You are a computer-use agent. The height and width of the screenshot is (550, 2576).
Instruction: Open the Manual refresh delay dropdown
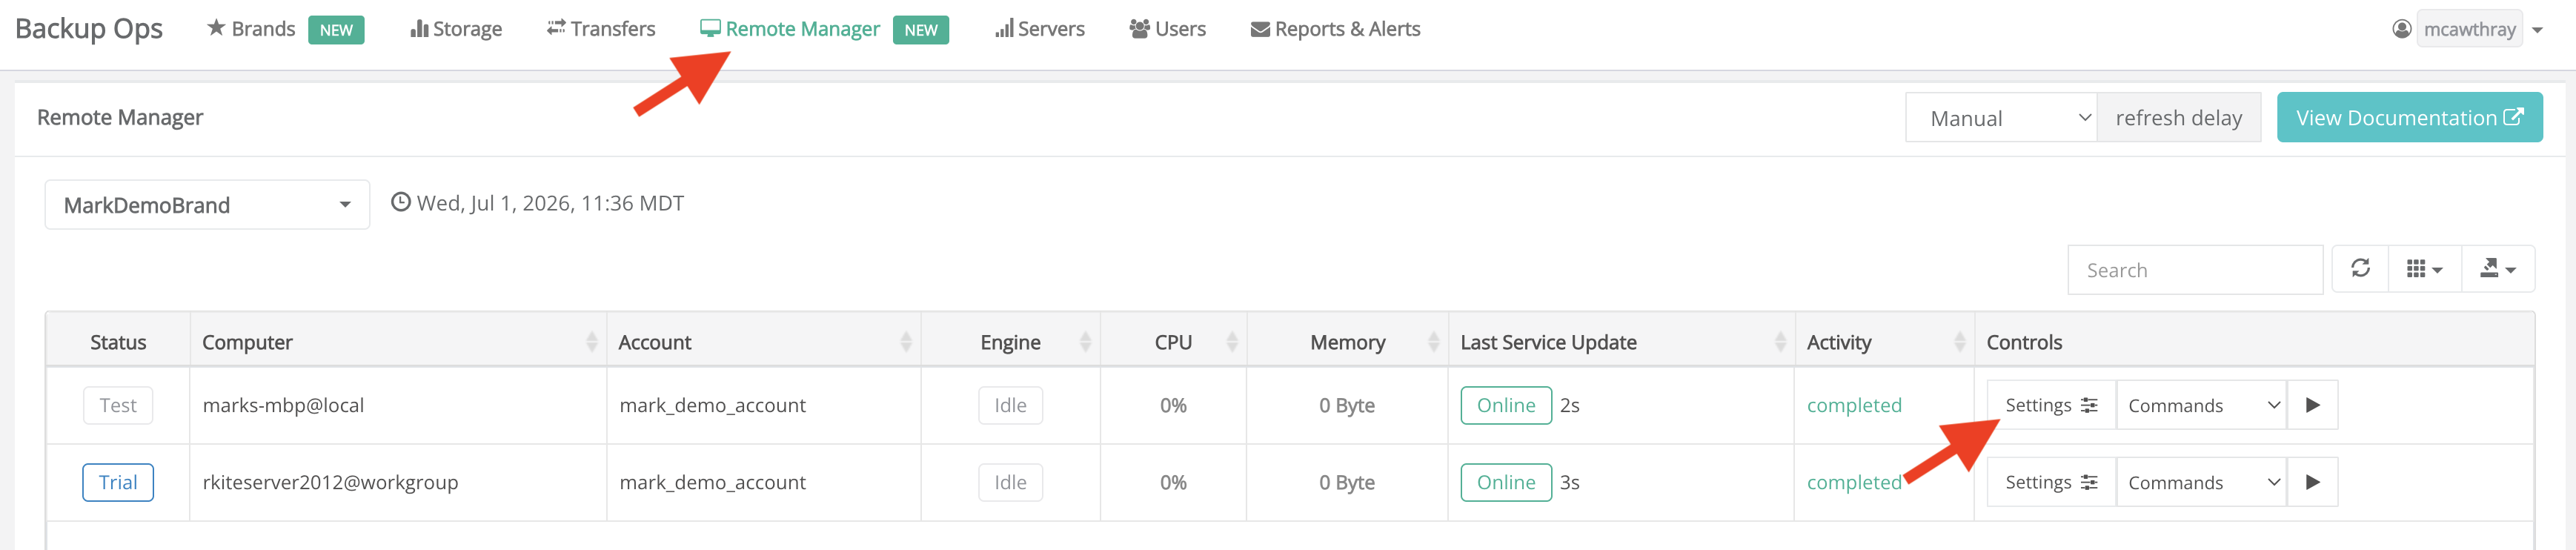2000,118
